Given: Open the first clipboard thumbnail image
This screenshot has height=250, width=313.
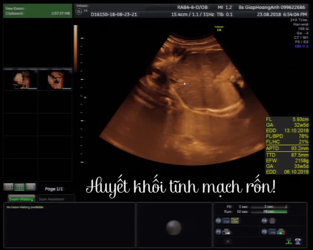Looking at the screenshot, I should tap(21, 80).
